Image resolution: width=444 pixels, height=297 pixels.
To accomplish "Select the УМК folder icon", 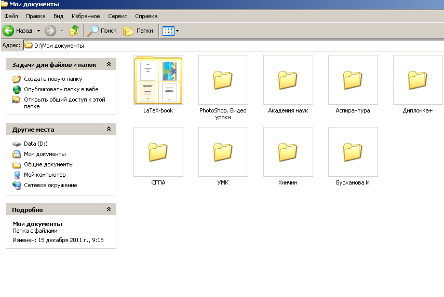I will coord(223,152).
